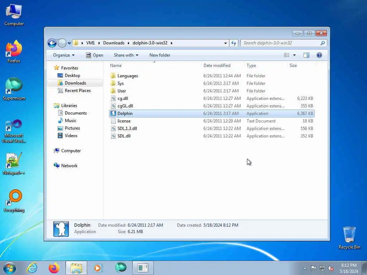The width and height of the screenshot is (367, 275).
Task: Click Open on the toolbar
Action: (x=95, y=55)
